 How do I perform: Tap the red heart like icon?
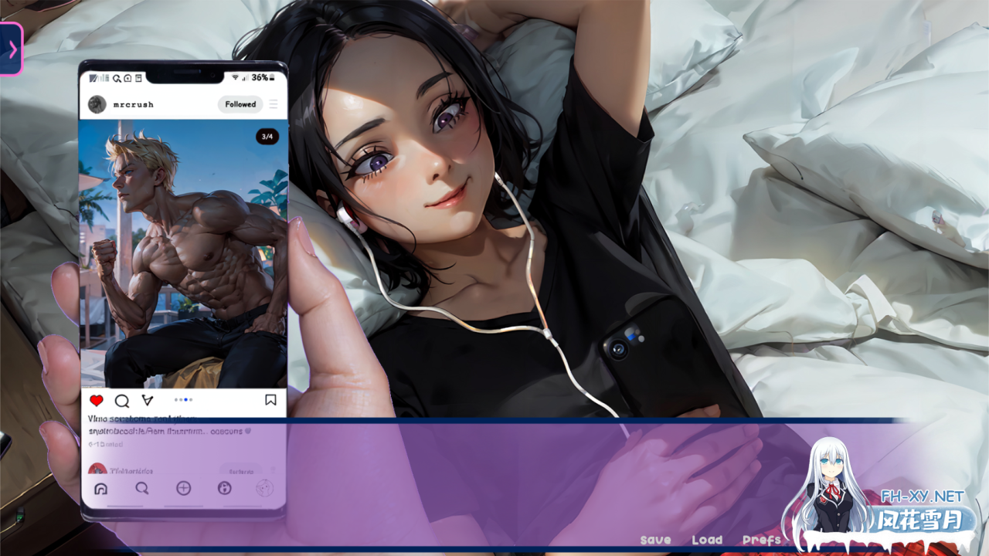click(x=97, y=400)
